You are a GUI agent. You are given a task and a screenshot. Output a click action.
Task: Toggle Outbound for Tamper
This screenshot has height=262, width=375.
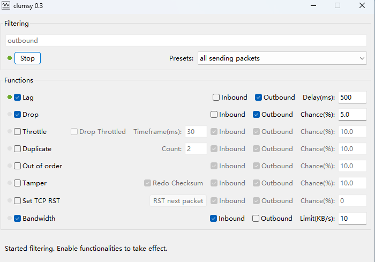tap(256, 183)
